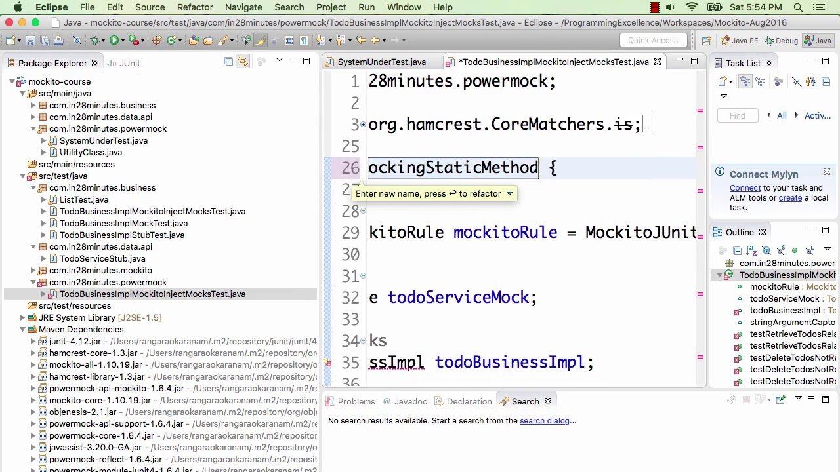The width and height of the screenshot is (840, 472).
Task: Collapse all in Package Explorer
Action: pos(228,62)
